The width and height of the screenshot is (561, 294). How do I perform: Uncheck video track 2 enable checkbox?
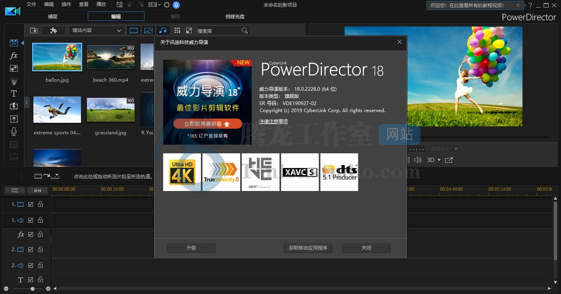(31, 250)
